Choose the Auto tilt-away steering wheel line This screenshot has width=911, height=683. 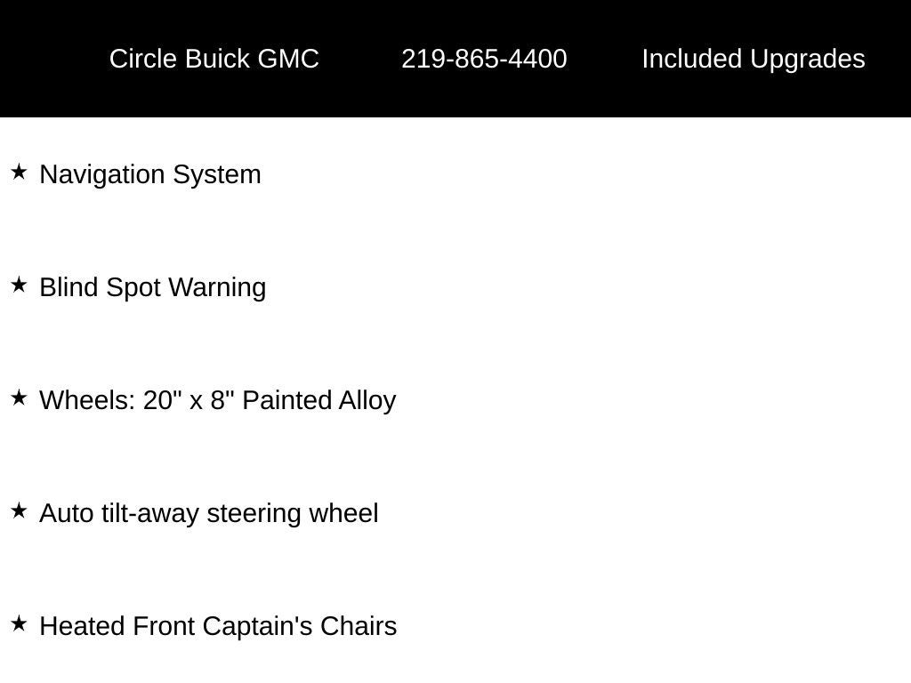(x=209, y=513)
